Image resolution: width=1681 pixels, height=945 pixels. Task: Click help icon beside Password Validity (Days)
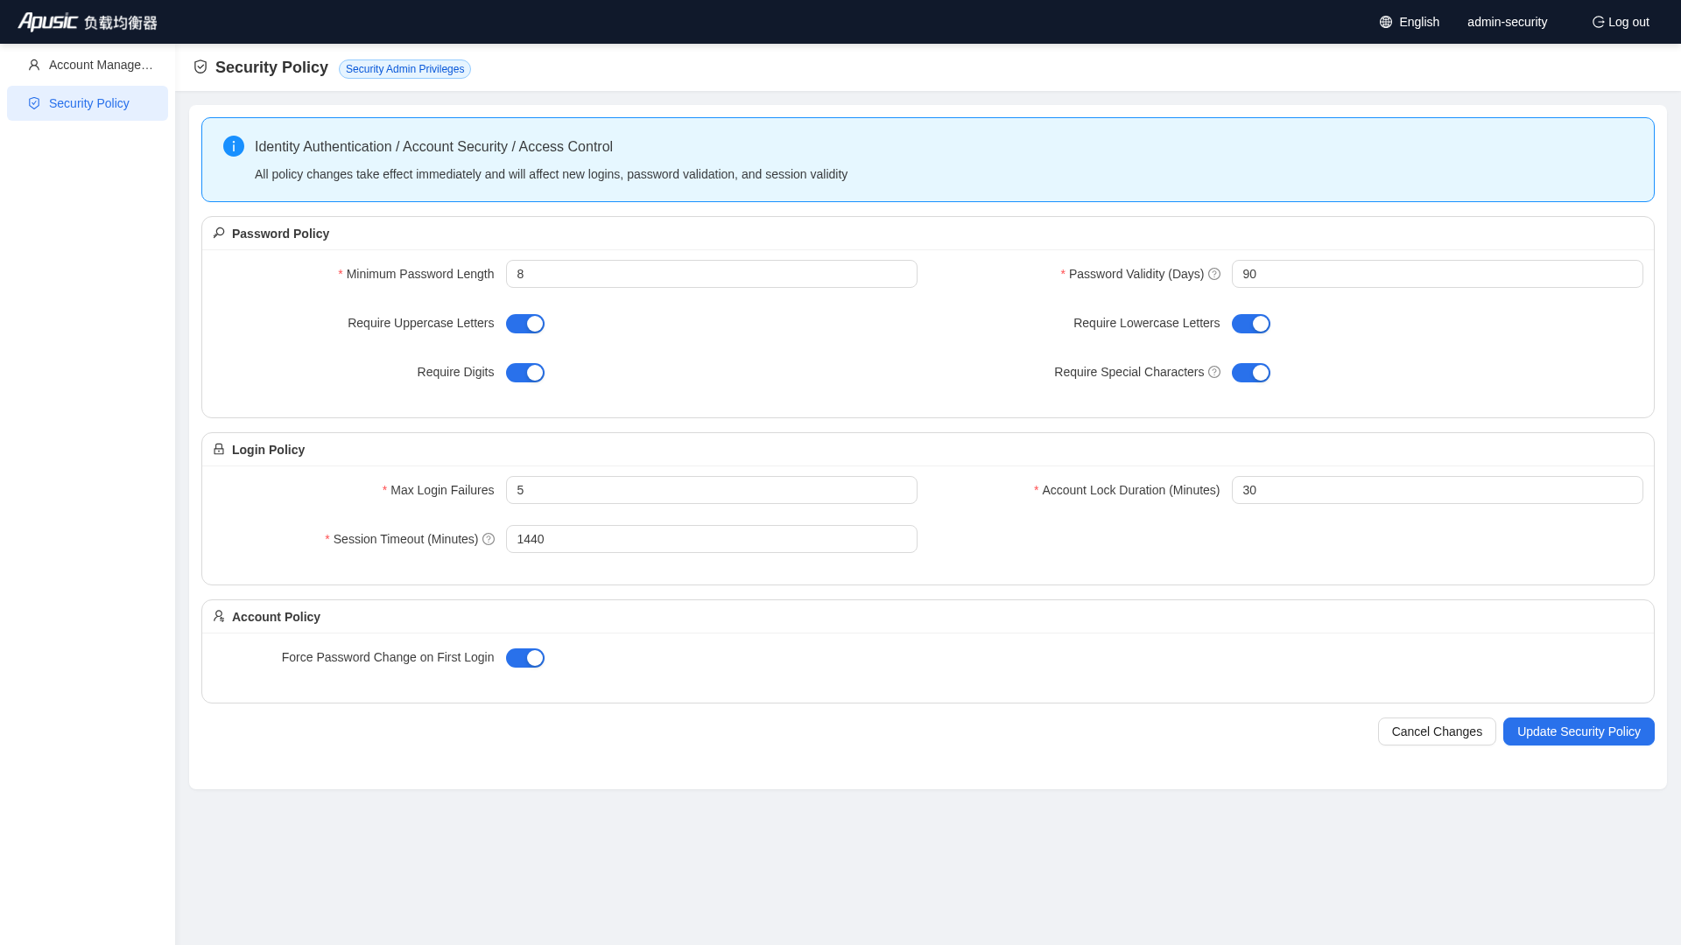[1214, 274]
